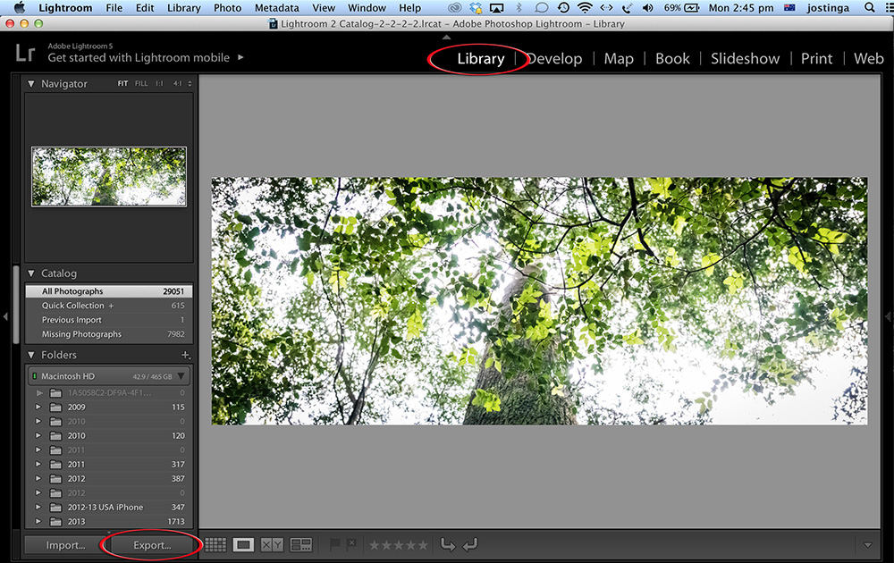Open Compare view
Image resolution: width=894 pixels, height=563 pixels.
pyautogui.click(x=271, y=544)
